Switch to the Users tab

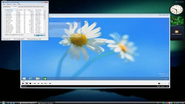pos(42,6)
